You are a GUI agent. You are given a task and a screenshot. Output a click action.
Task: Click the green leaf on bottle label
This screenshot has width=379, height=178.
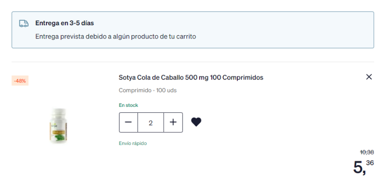pos(58,138)
